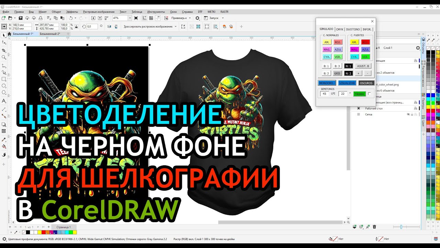Click MAG. under C. NORMALES
The image size is (440, 248).
327,50
